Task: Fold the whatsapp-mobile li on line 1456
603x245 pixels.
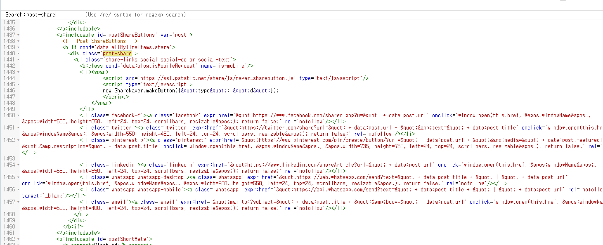Action: coord(19,189)
